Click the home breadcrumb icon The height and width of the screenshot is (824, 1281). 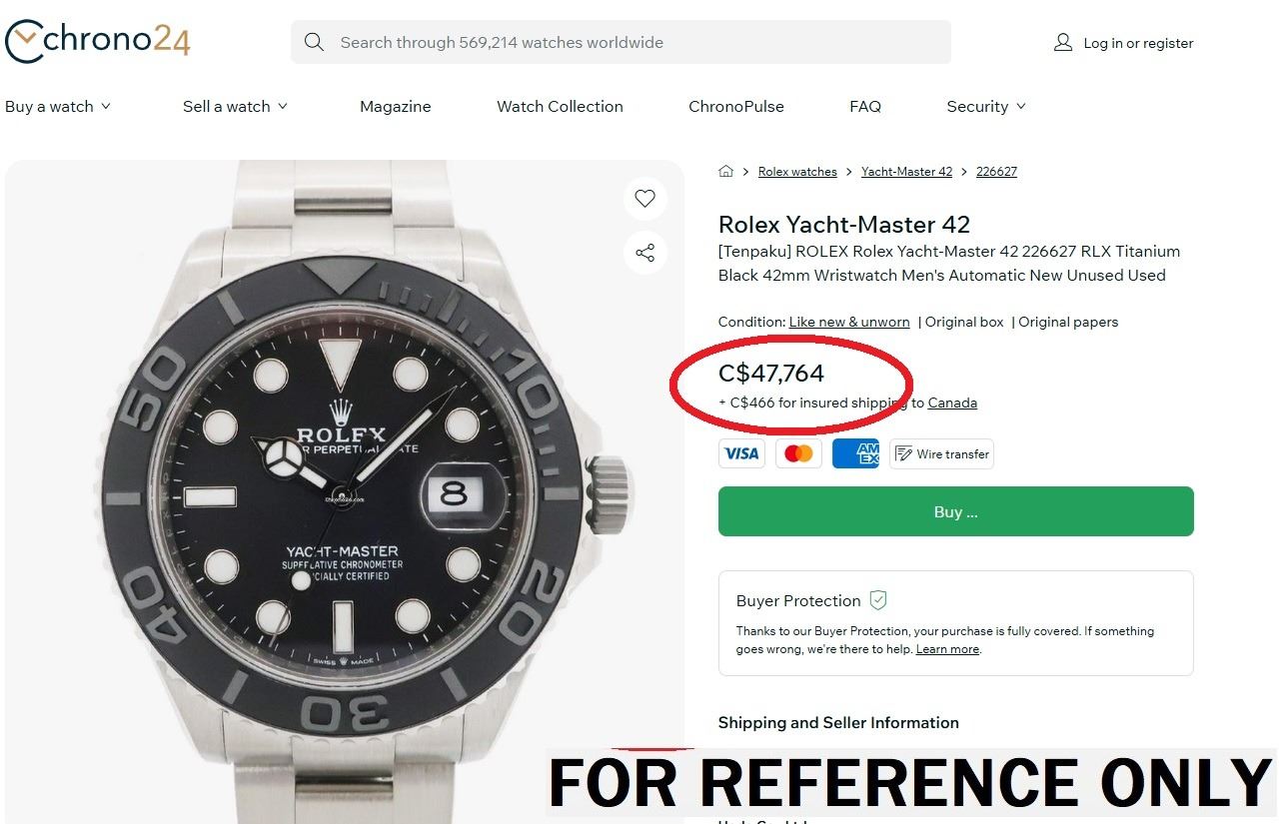pos(726,172)
